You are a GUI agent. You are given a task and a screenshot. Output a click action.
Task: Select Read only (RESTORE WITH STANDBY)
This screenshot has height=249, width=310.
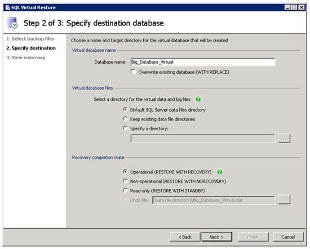[125, 190]
